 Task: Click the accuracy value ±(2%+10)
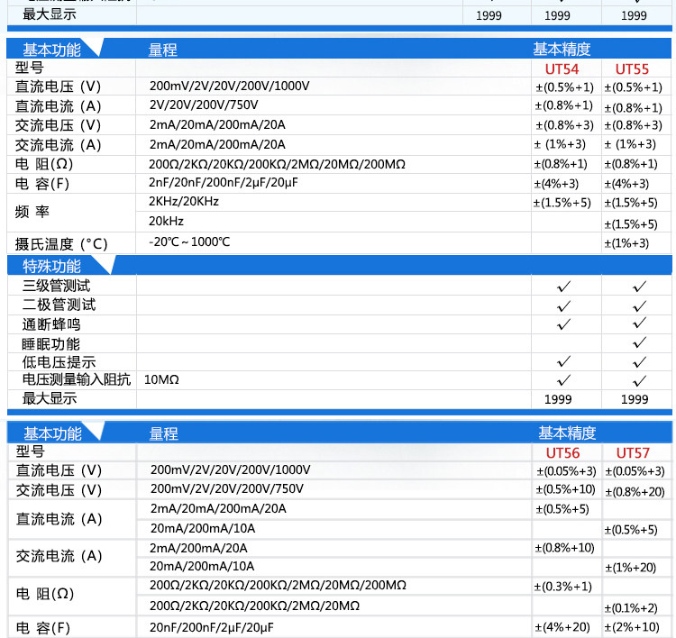(x=632, y=627)
